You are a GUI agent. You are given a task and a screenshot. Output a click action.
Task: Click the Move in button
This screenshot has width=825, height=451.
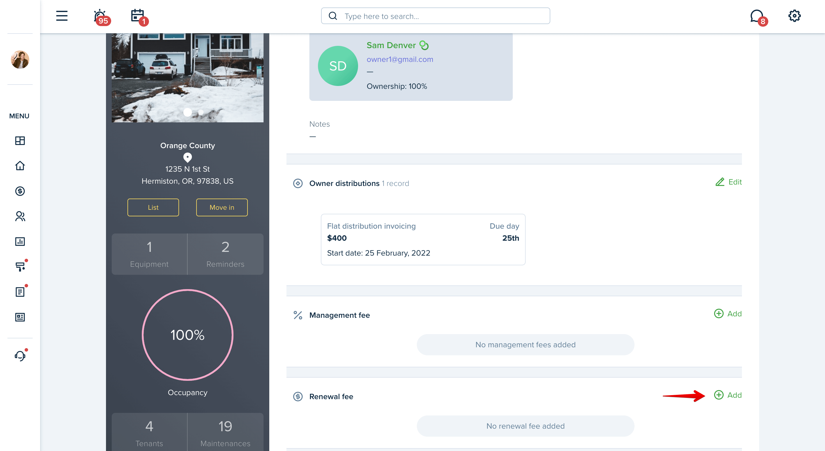tap(222, 207)
